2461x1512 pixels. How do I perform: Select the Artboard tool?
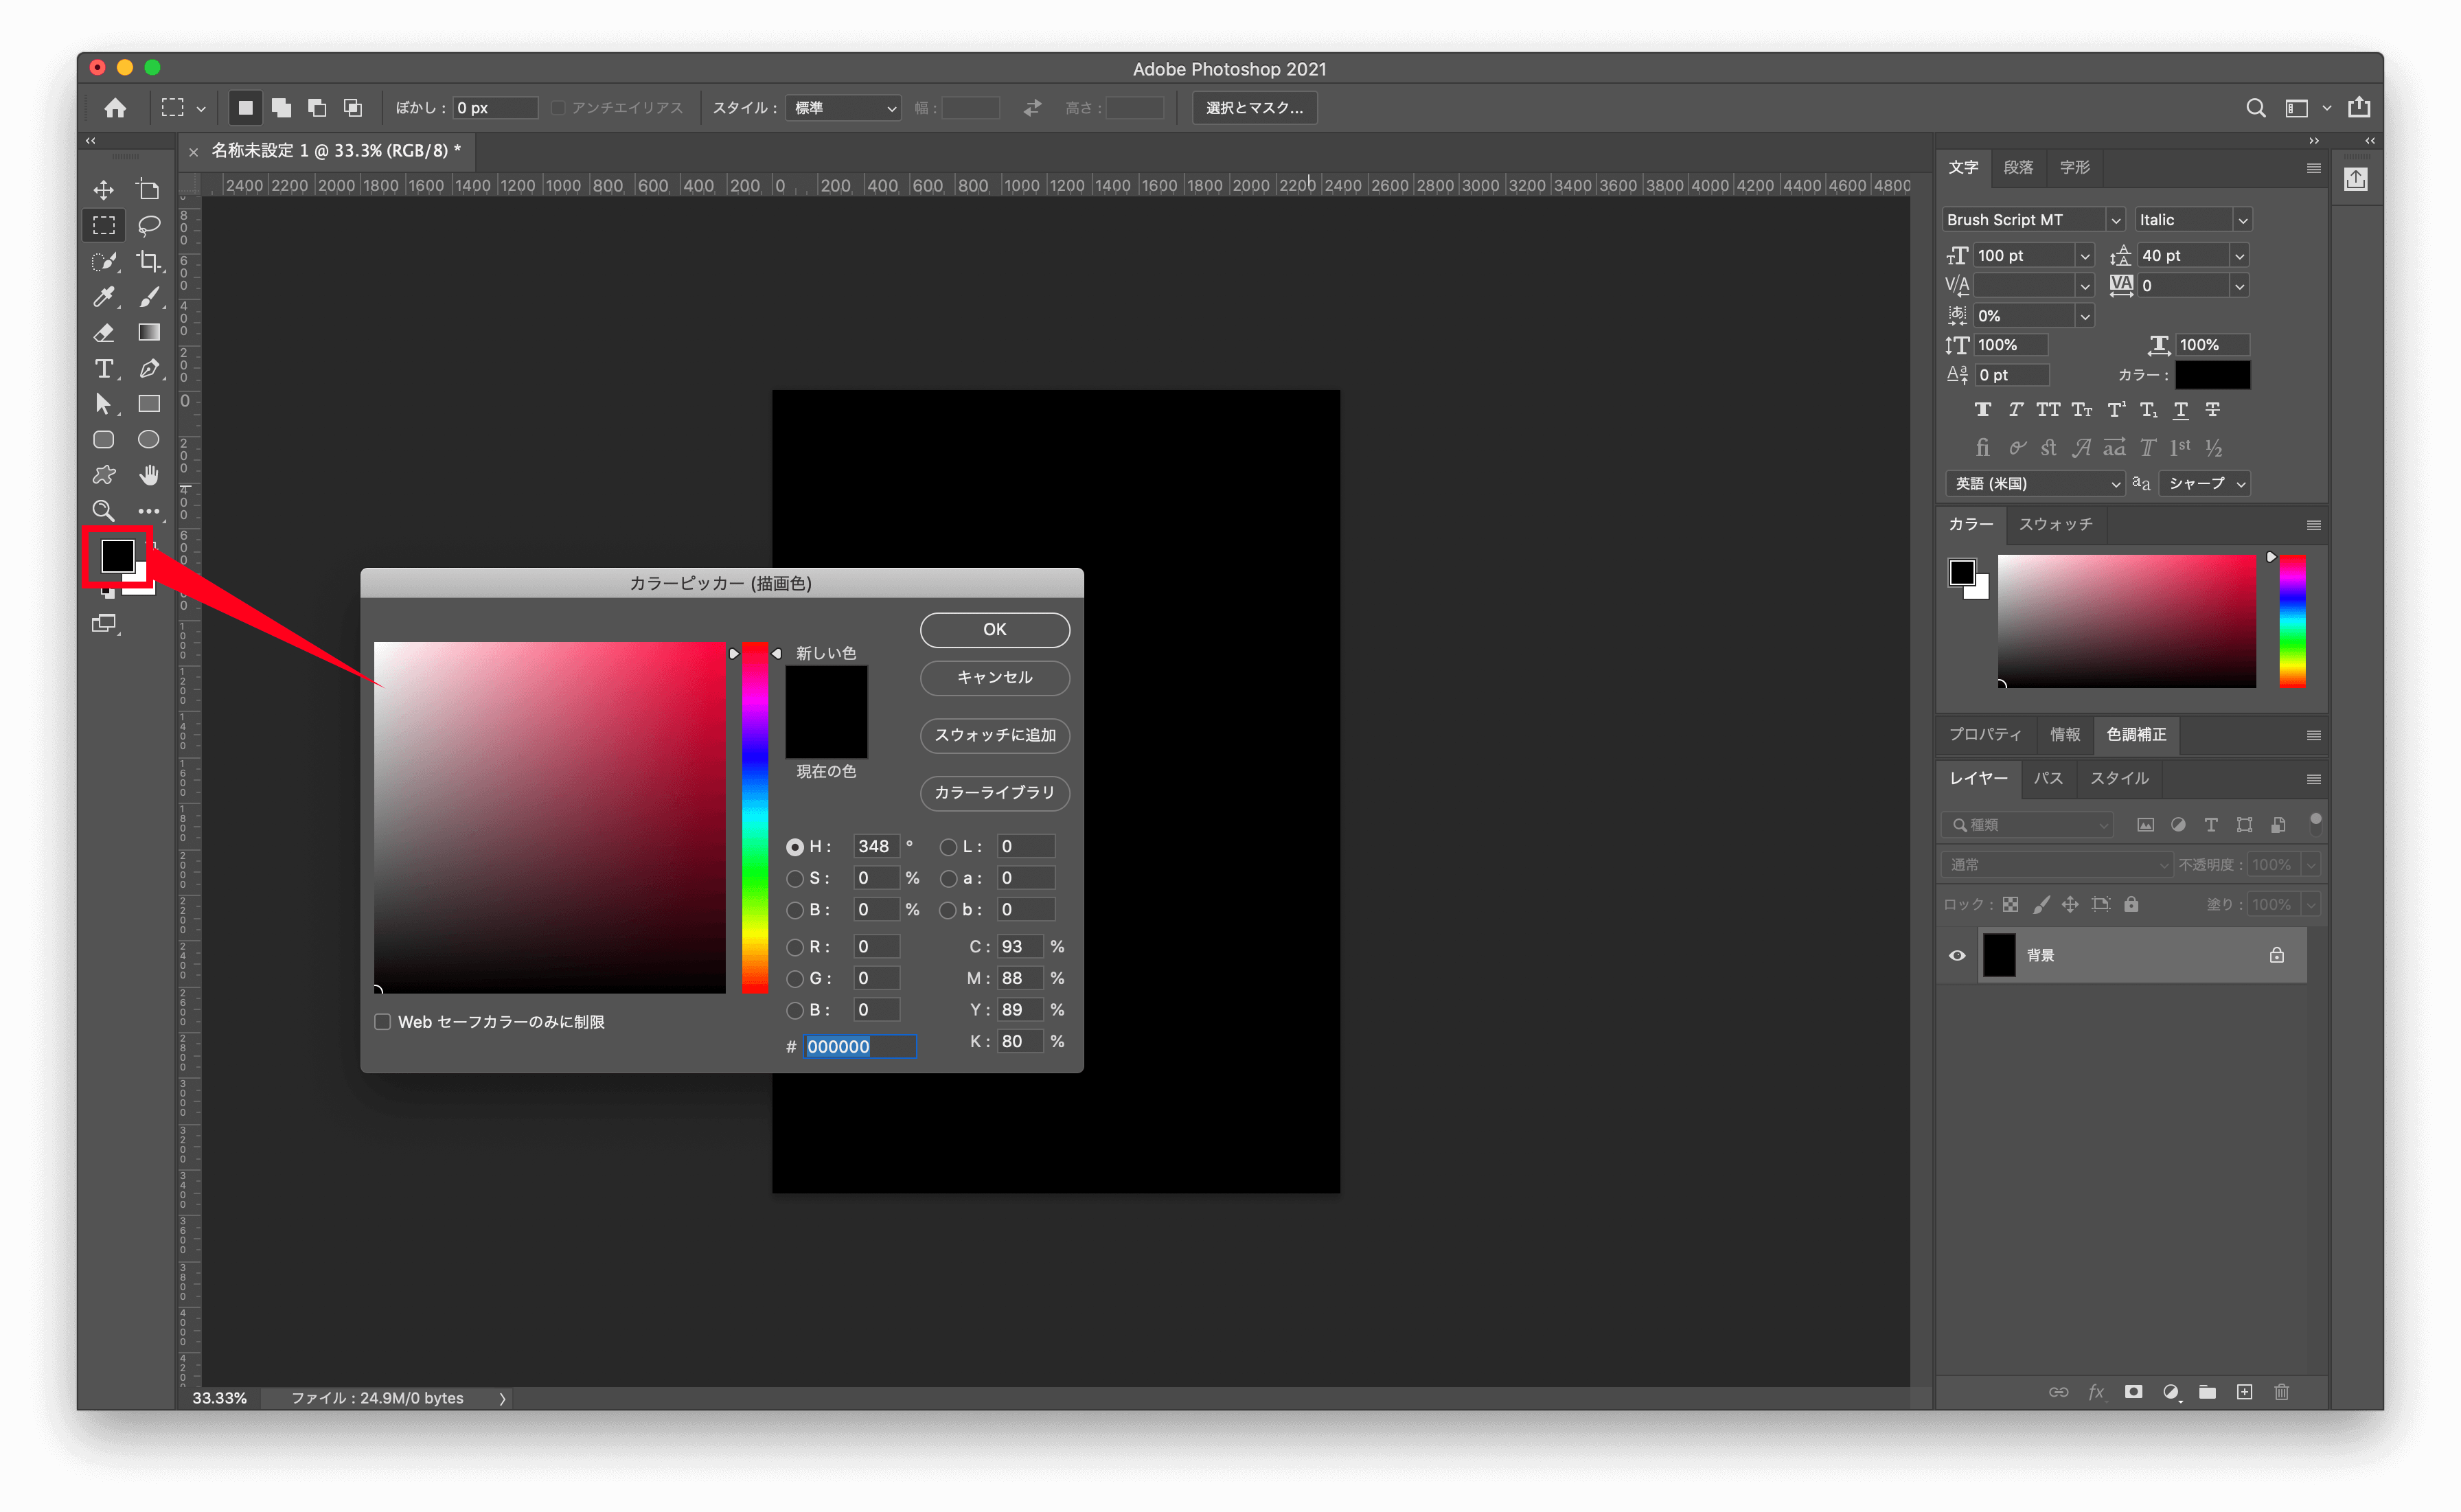tap(149, 190)
